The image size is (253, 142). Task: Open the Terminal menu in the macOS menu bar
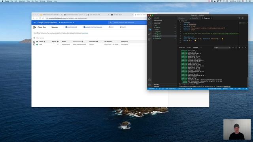pos(42,1)
